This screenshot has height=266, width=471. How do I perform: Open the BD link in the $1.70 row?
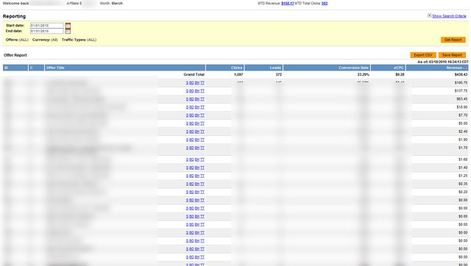click(191, 148)
